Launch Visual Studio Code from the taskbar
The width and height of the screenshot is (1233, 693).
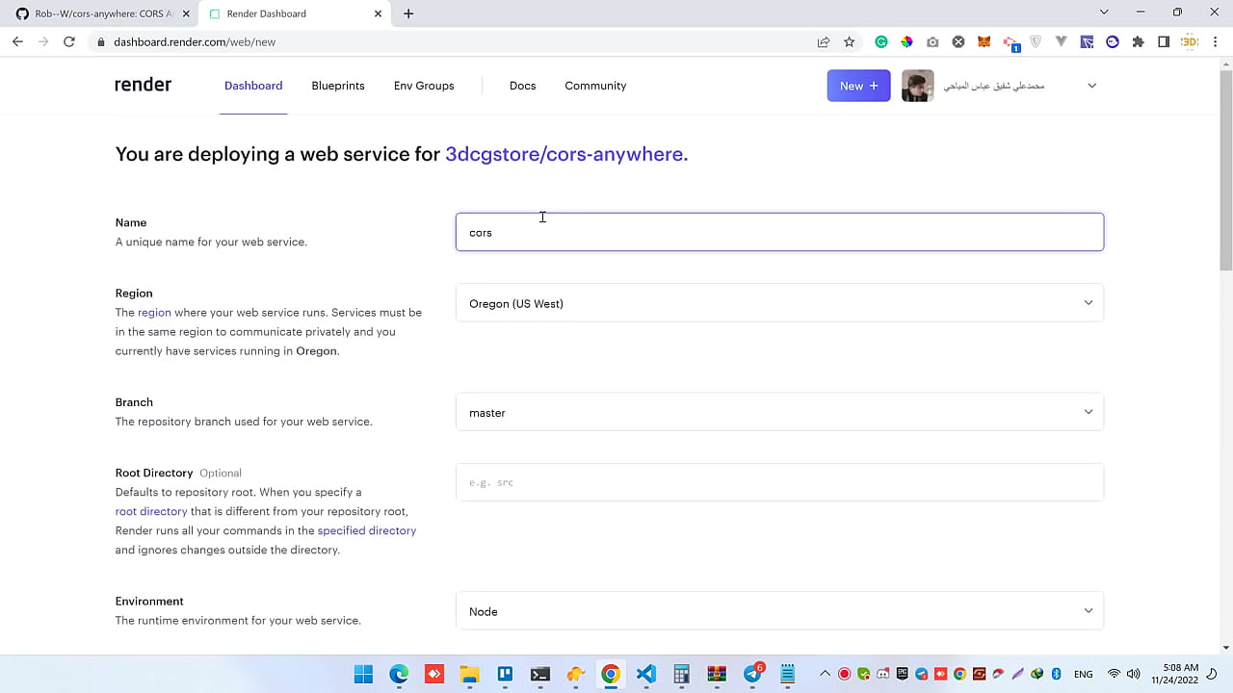click(645, 674)
